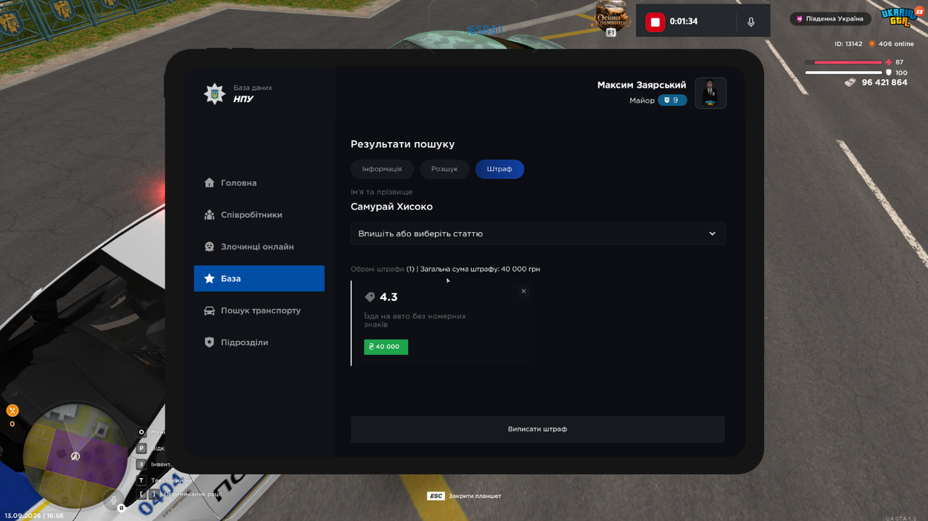Click the Ukraine GTA x2 logo

(x=901, y=16)
